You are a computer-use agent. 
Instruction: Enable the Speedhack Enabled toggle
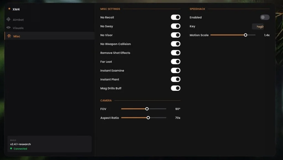265,17
